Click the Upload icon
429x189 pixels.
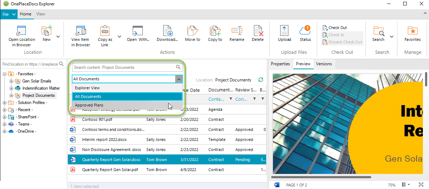click(284, 30)
